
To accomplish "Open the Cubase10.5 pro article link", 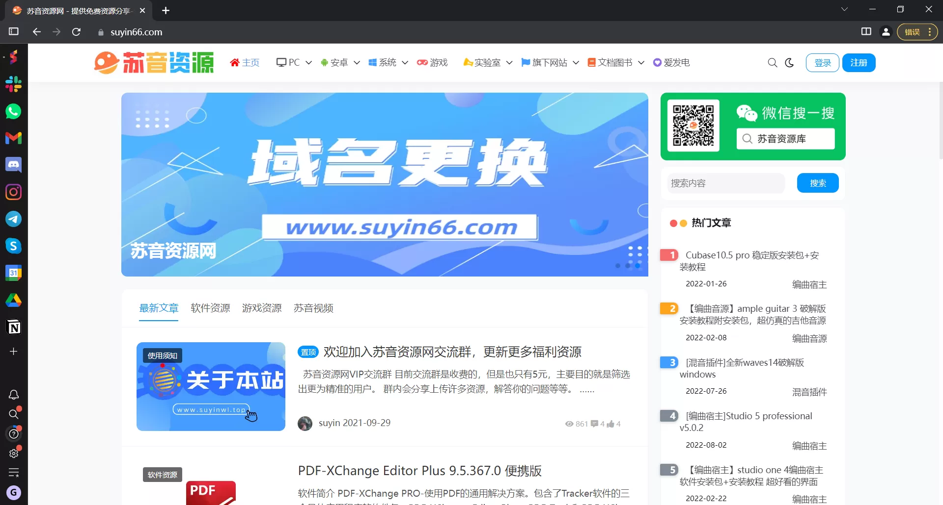I will click(750, 261).
